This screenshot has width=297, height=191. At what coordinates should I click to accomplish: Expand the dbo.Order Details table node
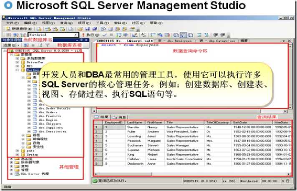pyautogui.click(x=29, y=108)
